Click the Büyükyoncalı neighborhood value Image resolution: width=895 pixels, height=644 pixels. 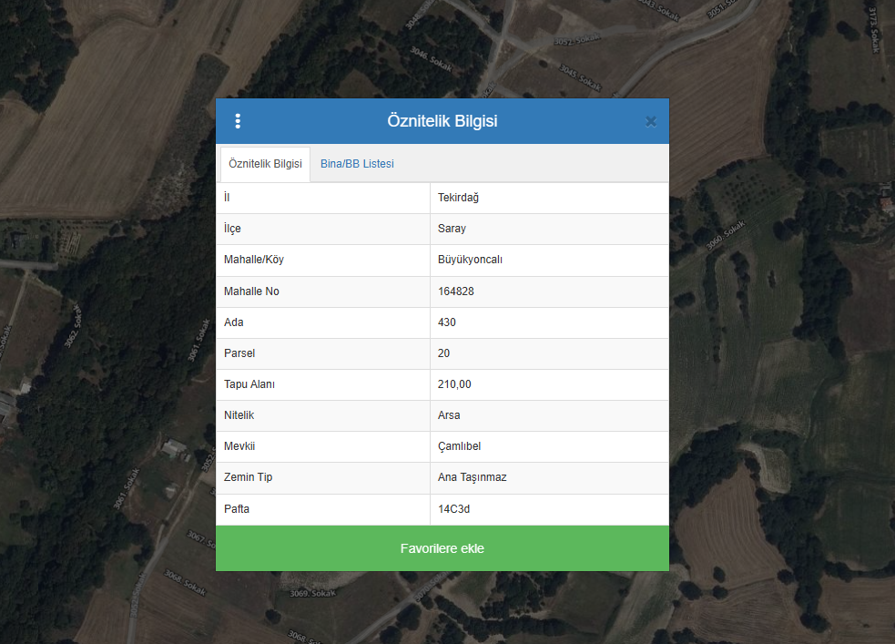(x=470, y=260)
